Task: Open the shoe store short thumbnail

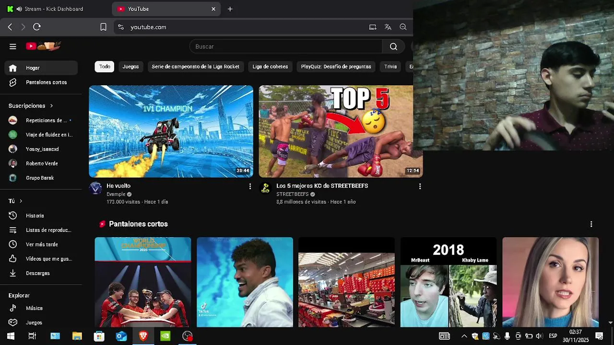Action: [346, 282]
